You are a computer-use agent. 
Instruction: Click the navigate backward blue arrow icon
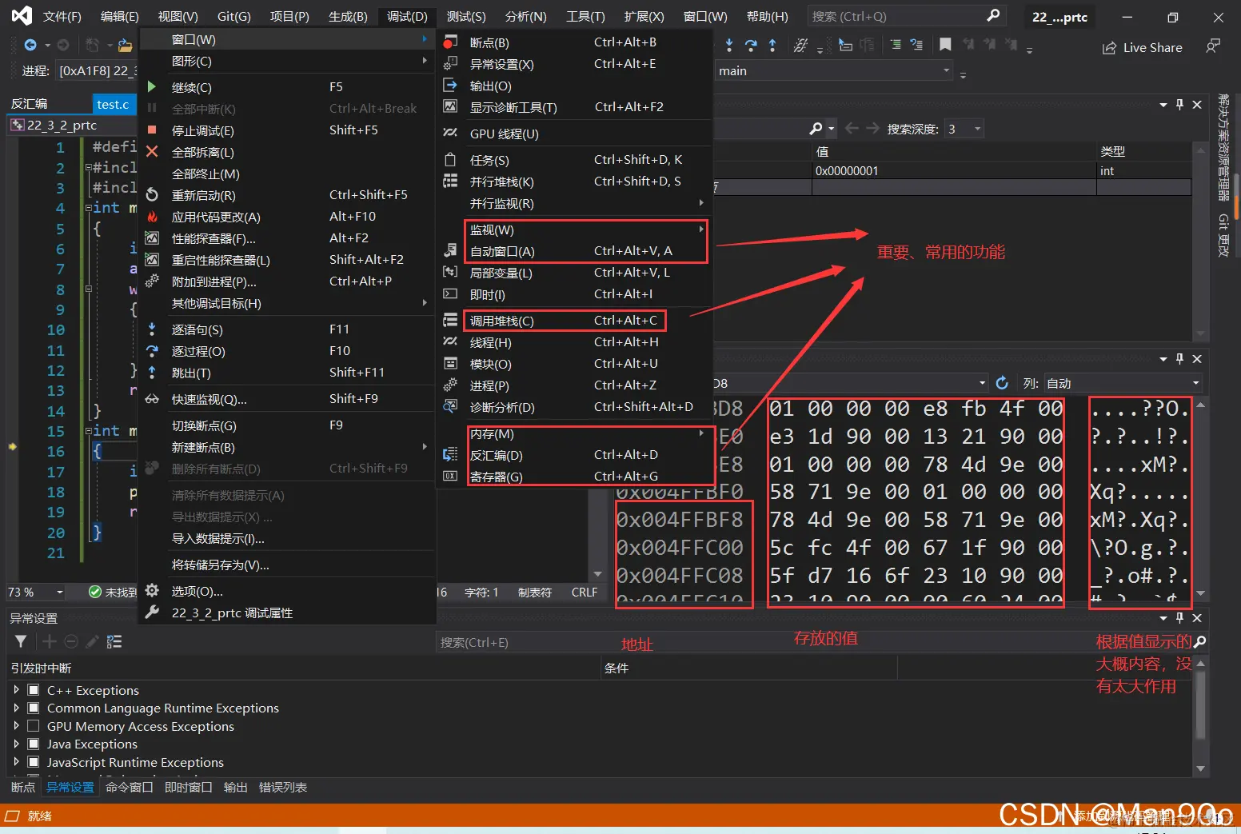(x=30, y=46)
